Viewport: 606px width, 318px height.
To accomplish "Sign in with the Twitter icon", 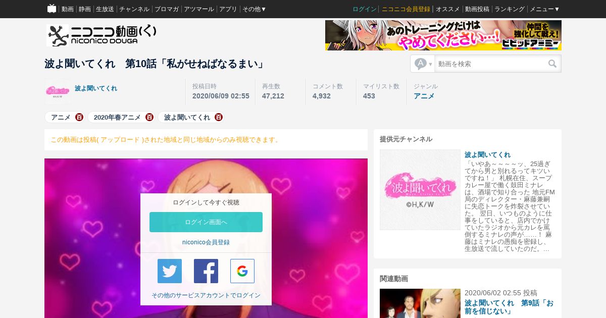I will pyautogui.click(x=170, y=271).
